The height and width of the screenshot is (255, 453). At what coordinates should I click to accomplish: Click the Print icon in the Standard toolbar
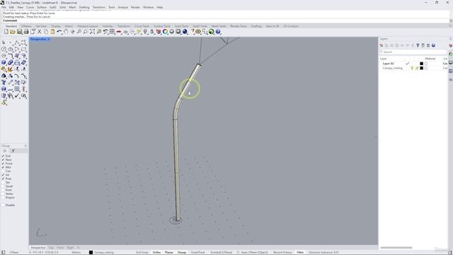[26, 31]
